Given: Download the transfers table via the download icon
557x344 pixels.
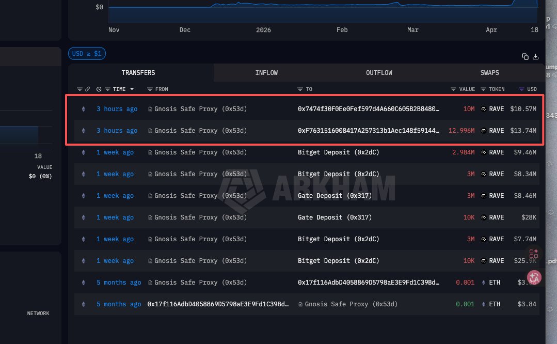Looking at the screenshot, I should coord(536,56).
